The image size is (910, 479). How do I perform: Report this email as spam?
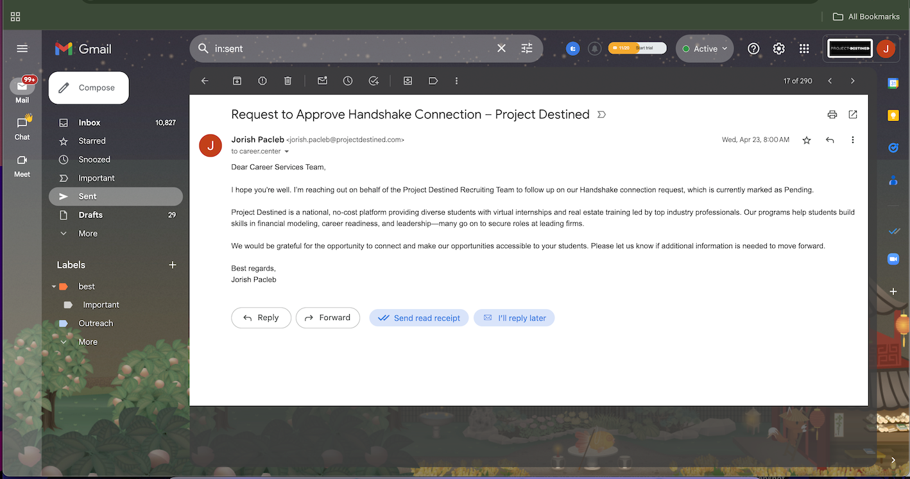262,81
